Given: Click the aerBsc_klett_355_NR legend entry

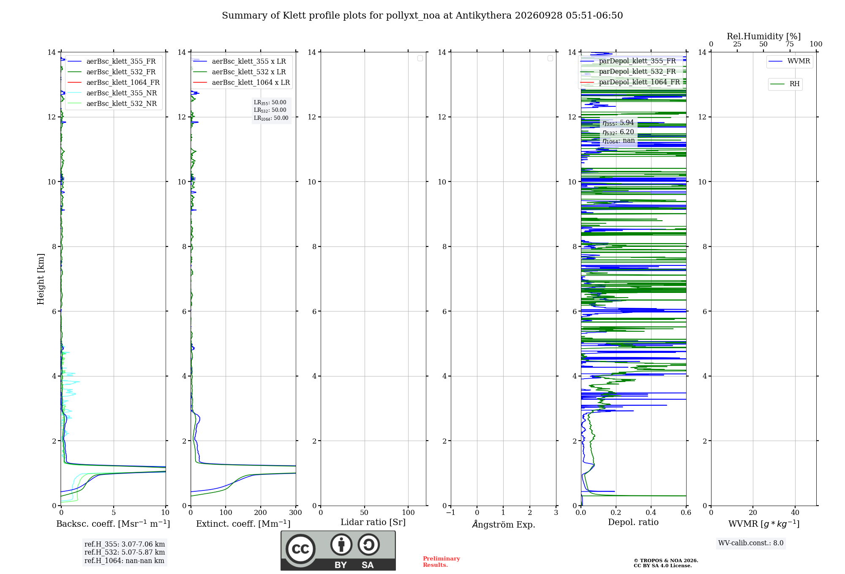Looking at the screenshot, I should click(x=113, y=93).
